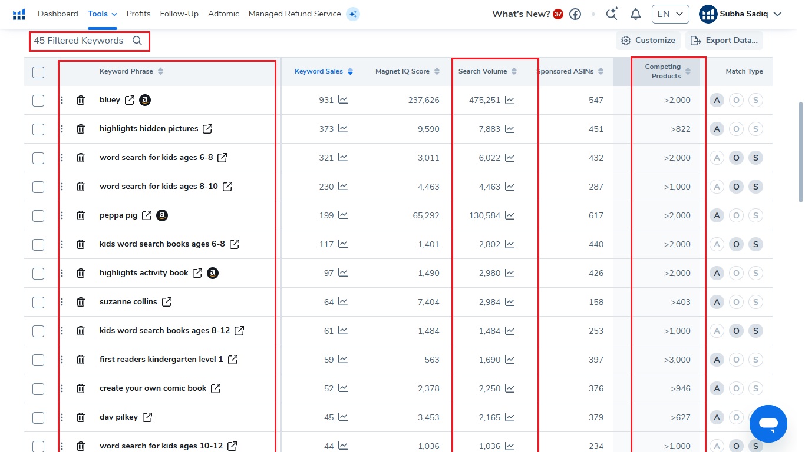Click the Customize button

pos(648,41)
